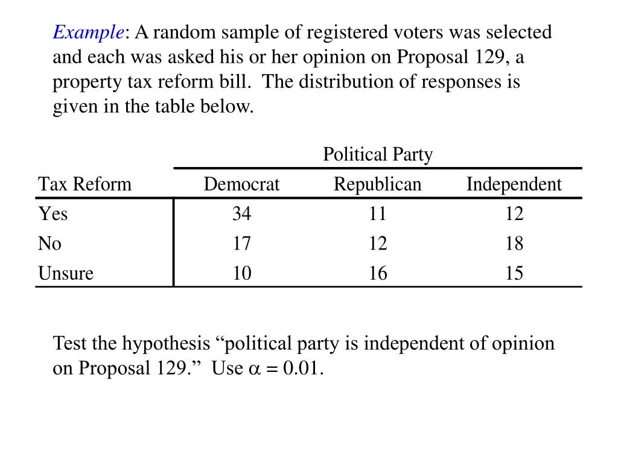618x463 pixels.
Task: Select the Independent Yes cell value 12
Action: tap(514, 213)
